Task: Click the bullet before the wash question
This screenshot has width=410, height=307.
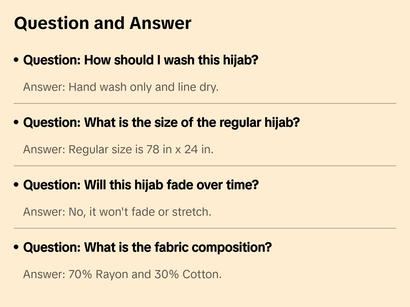Action: click(x=16, y=60)
